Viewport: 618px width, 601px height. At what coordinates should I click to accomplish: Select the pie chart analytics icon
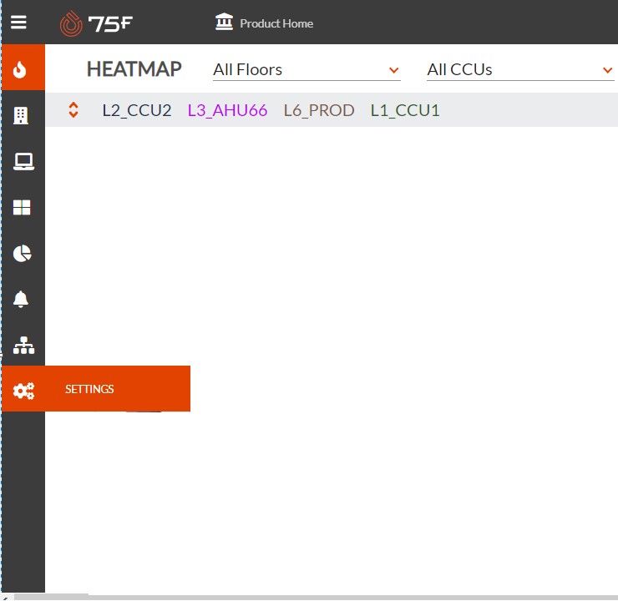(23, 254)
